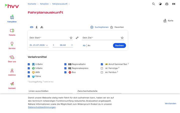Click the Anruf-Sammel-Taxi AST icon
Viewport: 180px width, 113px height.
(106, 64)
